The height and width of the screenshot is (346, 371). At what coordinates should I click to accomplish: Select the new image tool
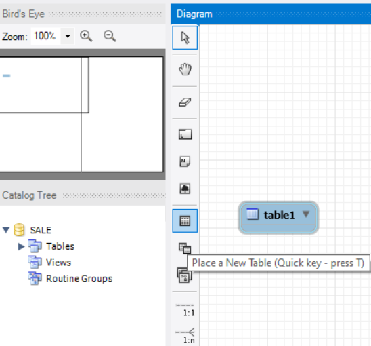185,189
